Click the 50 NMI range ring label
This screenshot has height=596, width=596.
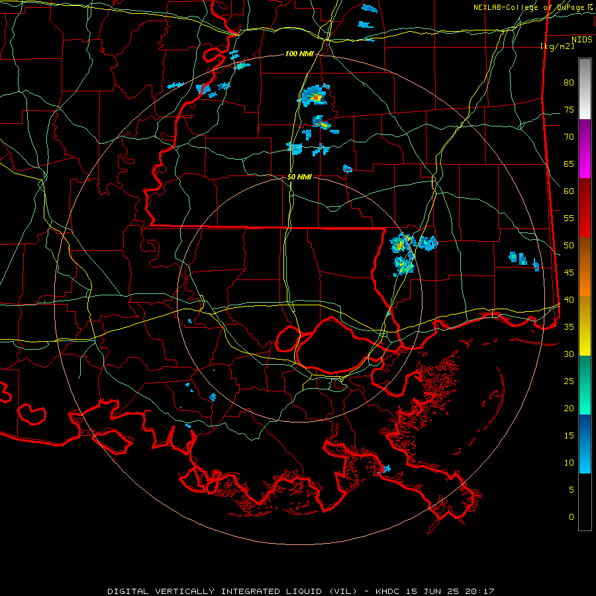pos(299,177)
